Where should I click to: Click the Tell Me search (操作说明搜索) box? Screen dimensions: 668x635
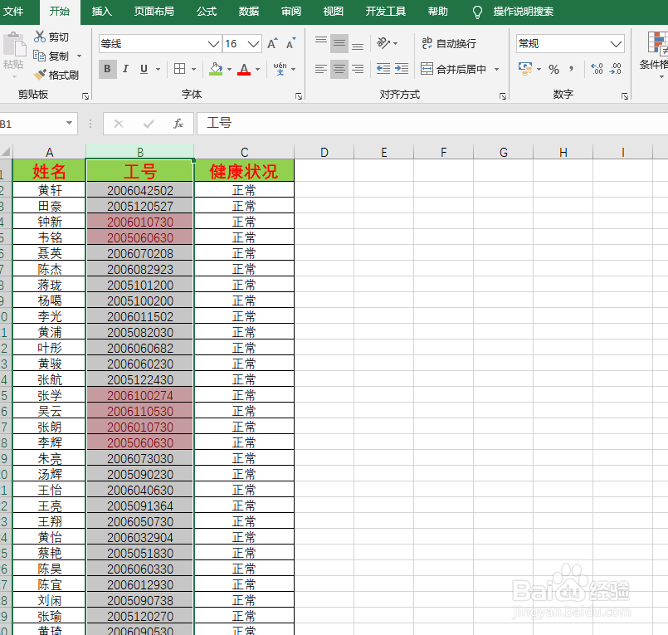point(523,12)
